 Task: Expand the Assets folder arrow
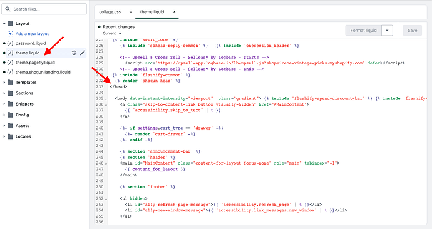4,126
